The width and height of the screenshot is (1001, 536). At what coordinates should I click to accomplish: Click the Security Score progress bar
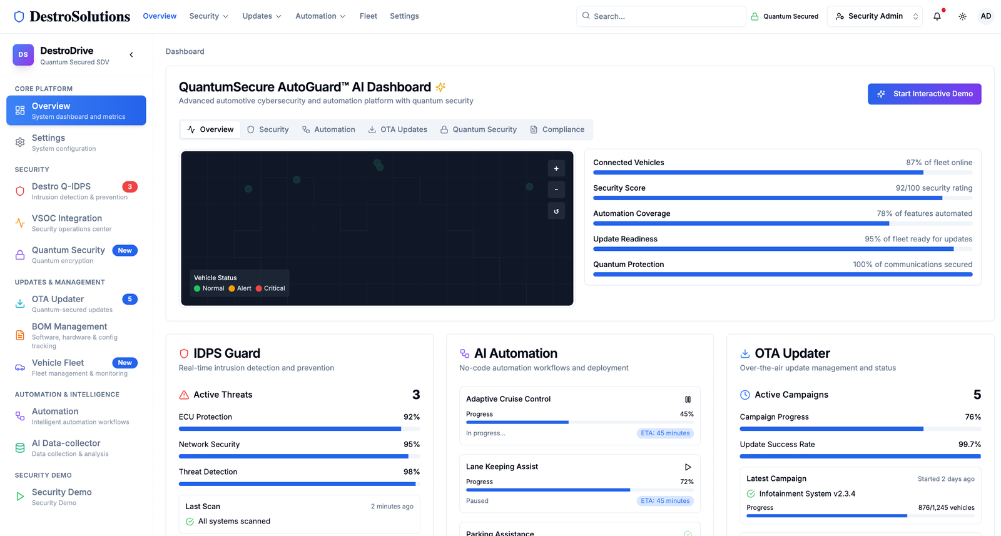783,198
